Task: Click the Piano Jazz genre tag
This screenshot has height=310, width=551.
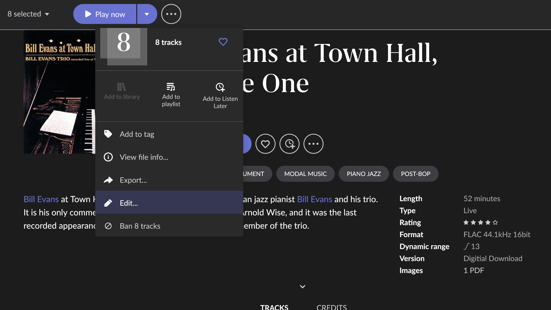Action: tap(363, 174)
